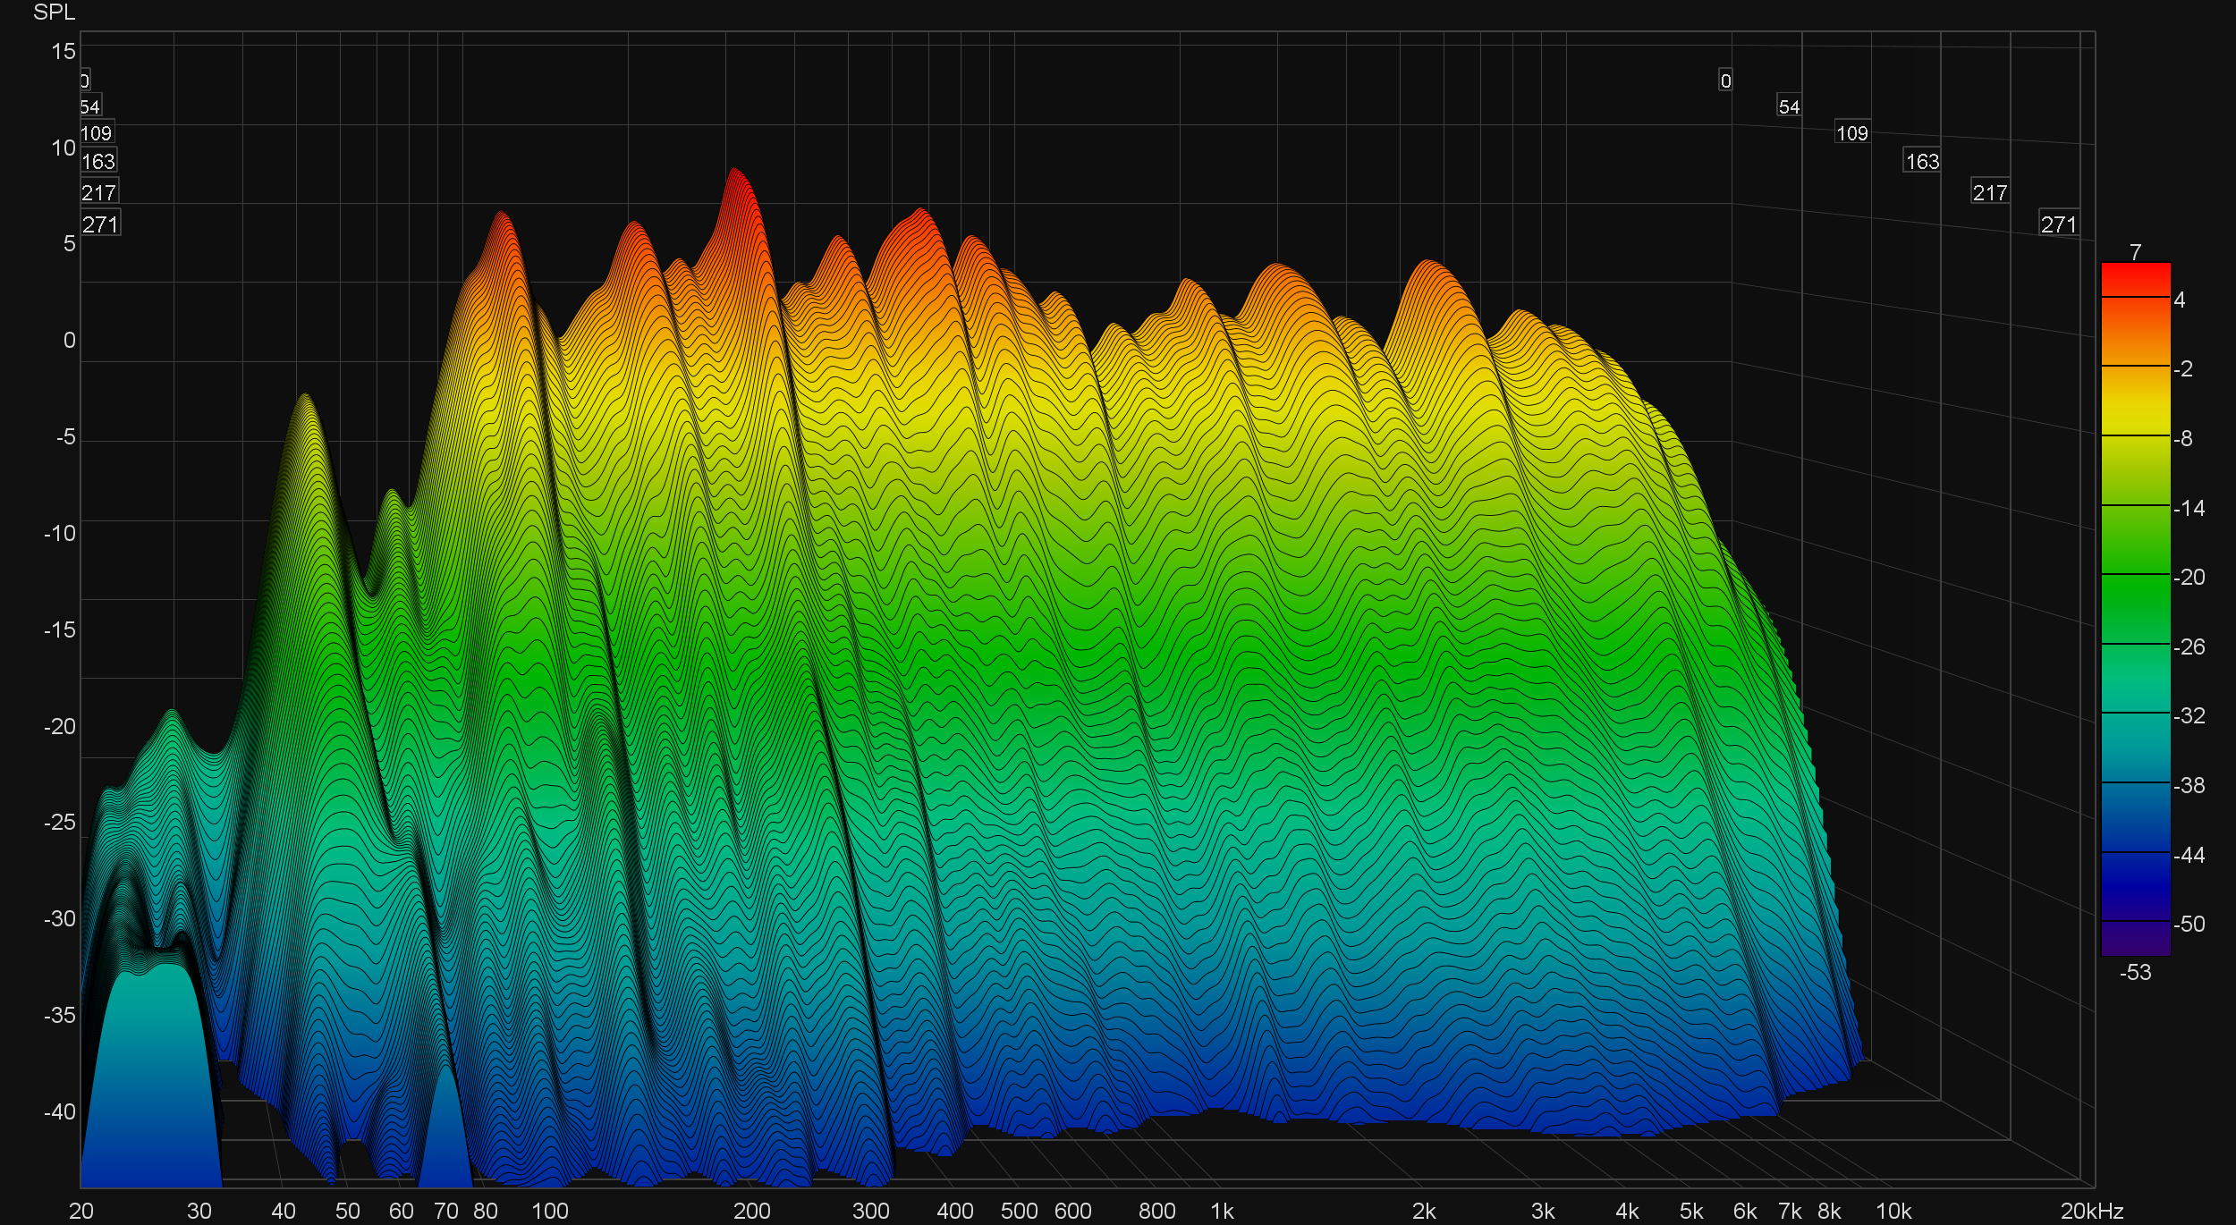Click the 1k frequency axis label

click(1222, 1211)
